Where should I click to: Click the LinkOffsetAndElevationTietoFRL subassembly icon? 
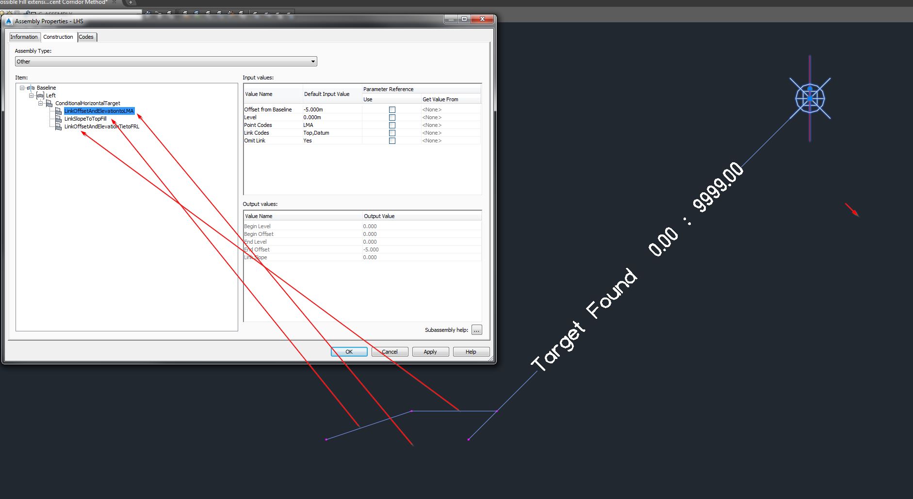click(x=59, y=126)
